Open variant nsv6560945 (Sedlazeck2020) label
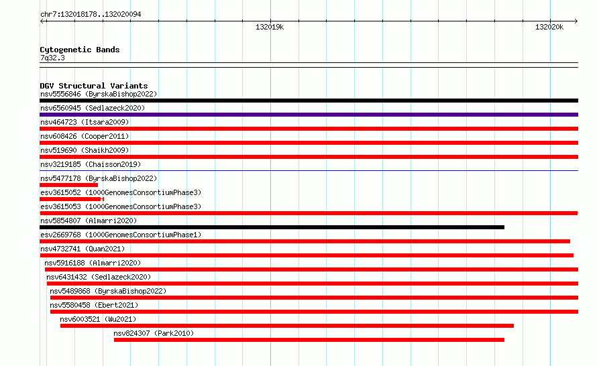597x366 pixels. coord(93,108)
